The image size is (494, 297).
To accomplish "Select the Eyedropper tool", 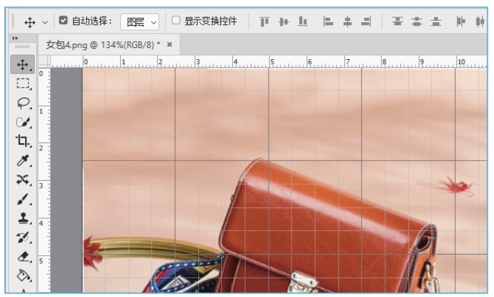I will coord(23,161).
